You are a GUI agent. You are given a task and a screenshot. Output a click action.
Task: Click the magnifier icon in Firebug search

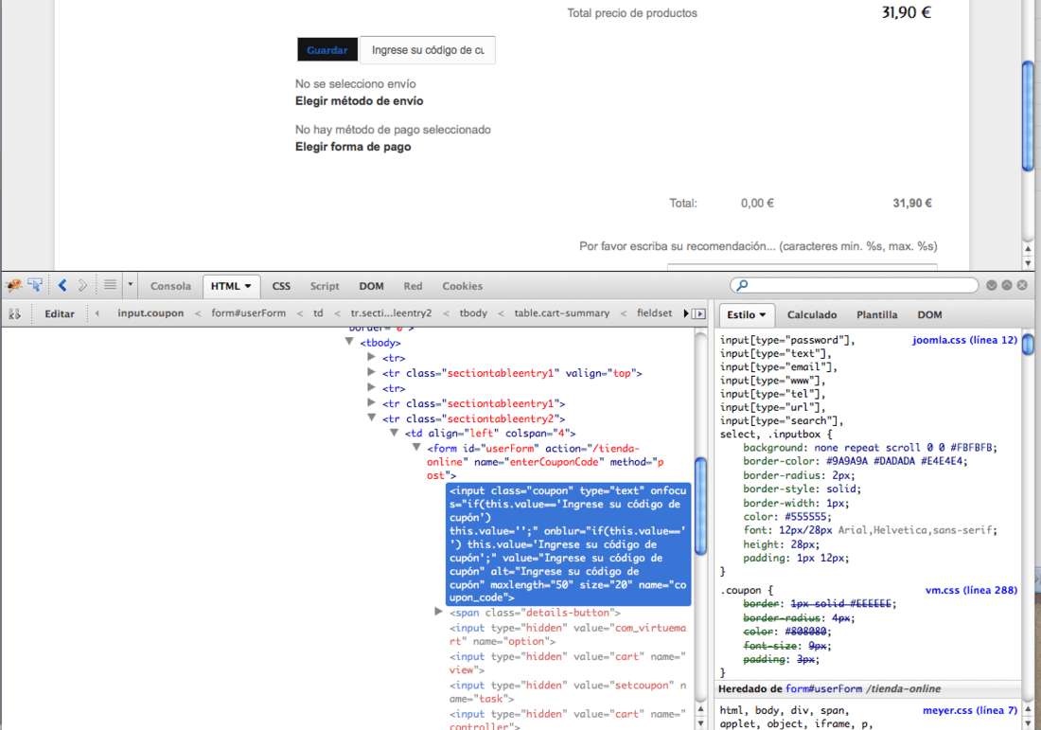tap(742, 285)
